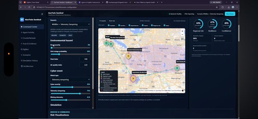Image resolution: width=258 pixels, height=119 pixels.
Task: Bookmark this page with star icon
Action: [x=217, y=7]
